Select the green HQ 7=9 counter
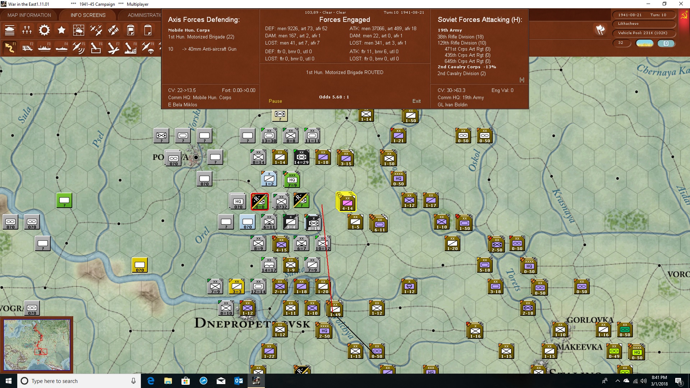 [292, 180]
